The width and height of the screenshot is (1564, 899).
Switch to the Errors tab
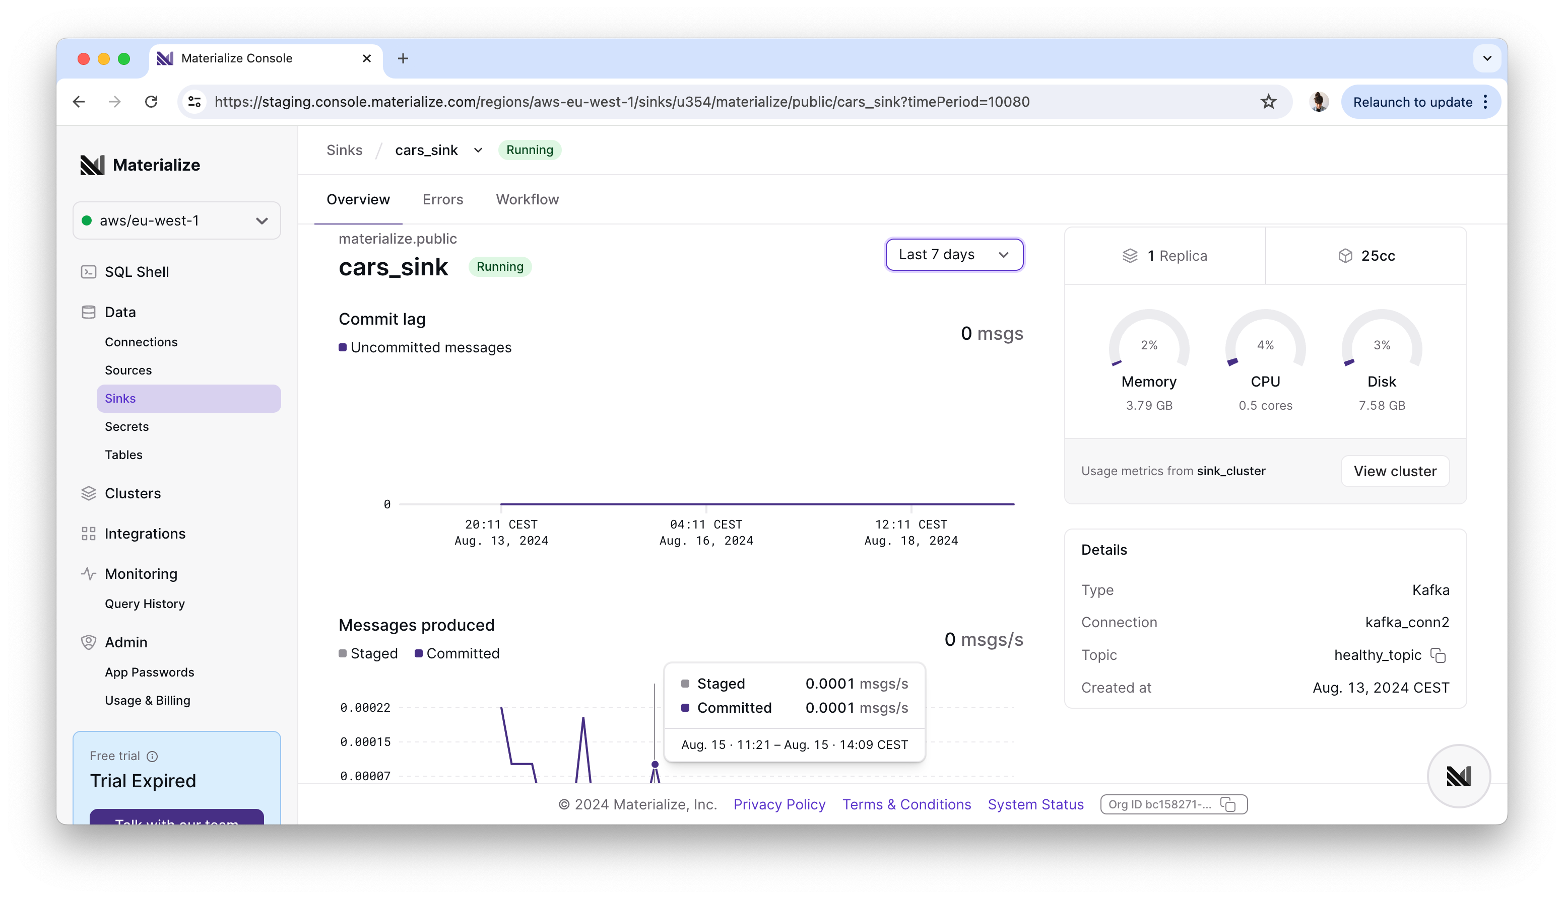coord(442,199)
